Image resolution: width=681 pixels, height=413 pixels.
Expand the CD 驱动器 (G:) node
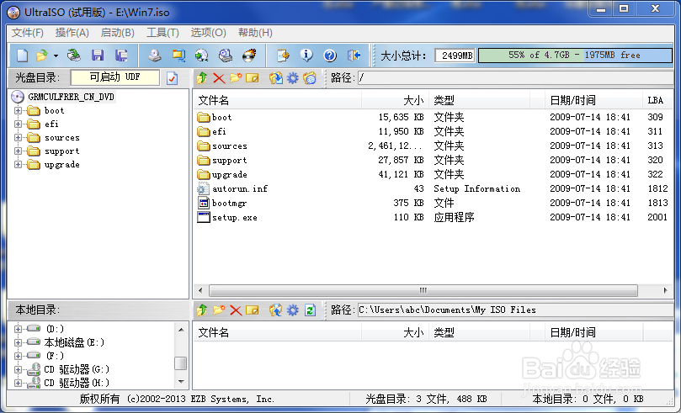coord(18,369)
